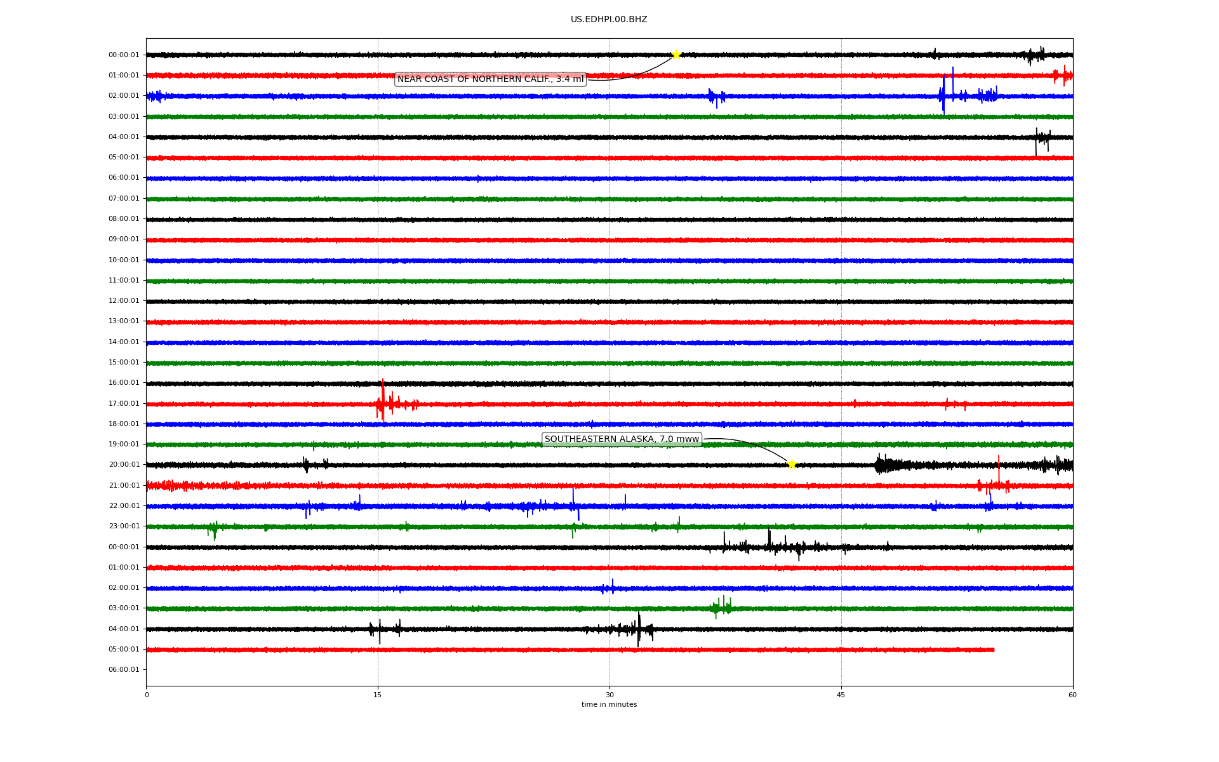Click the 45 tick on time axis
Viewport: 1219px width, 762px height.
(841, 695)
